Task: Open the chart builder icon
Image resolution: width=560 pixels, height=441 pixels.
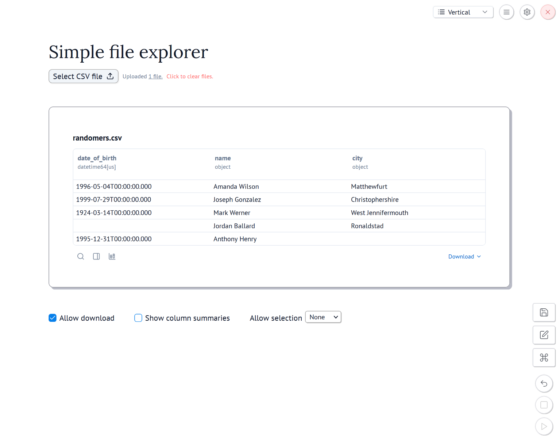Action: 112,257
